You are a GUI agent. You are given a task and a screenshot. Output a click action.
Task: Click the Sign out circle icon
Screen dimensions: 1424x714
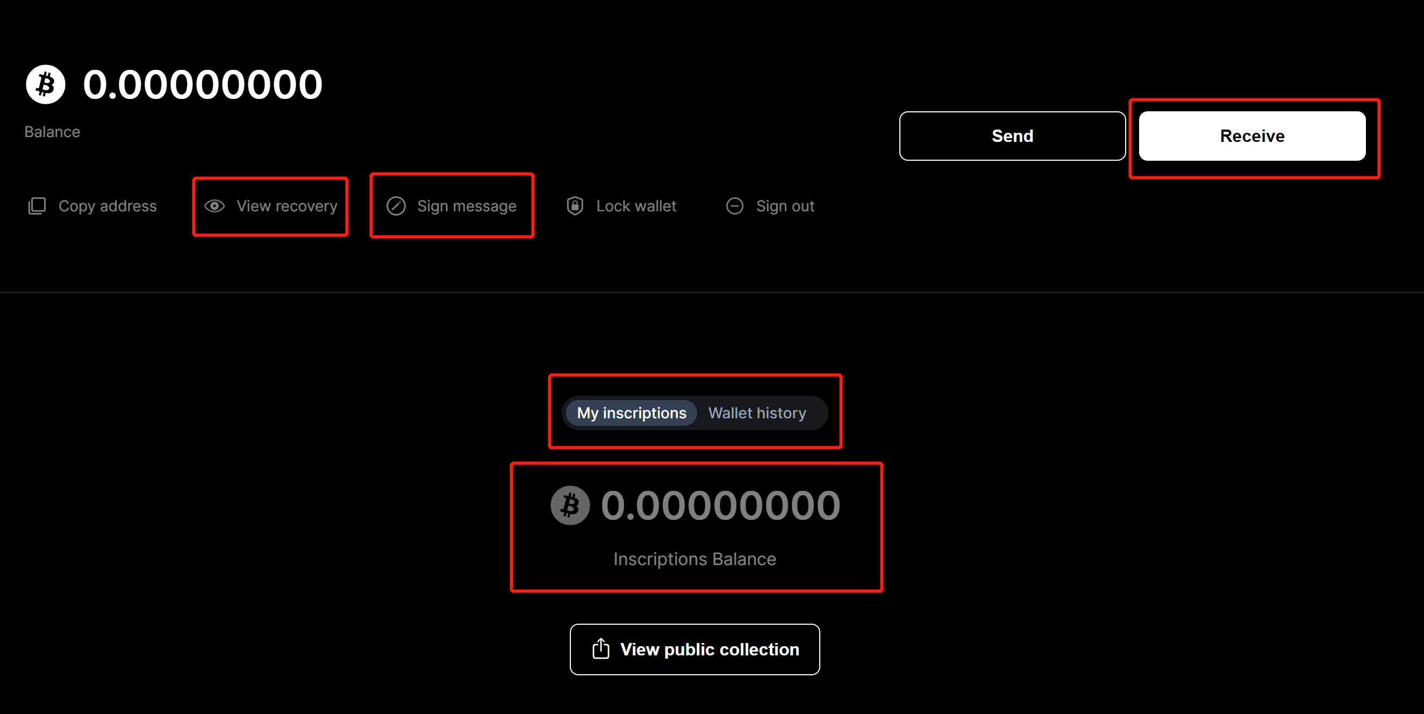click(736, 206)
